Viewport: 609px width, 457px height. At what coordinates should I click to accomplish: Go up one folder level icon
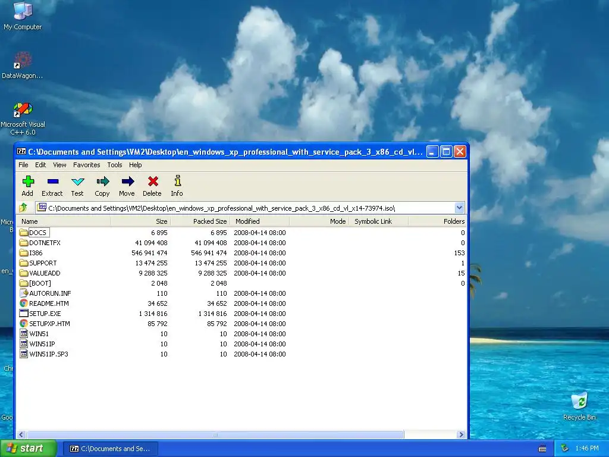point(23,208)
